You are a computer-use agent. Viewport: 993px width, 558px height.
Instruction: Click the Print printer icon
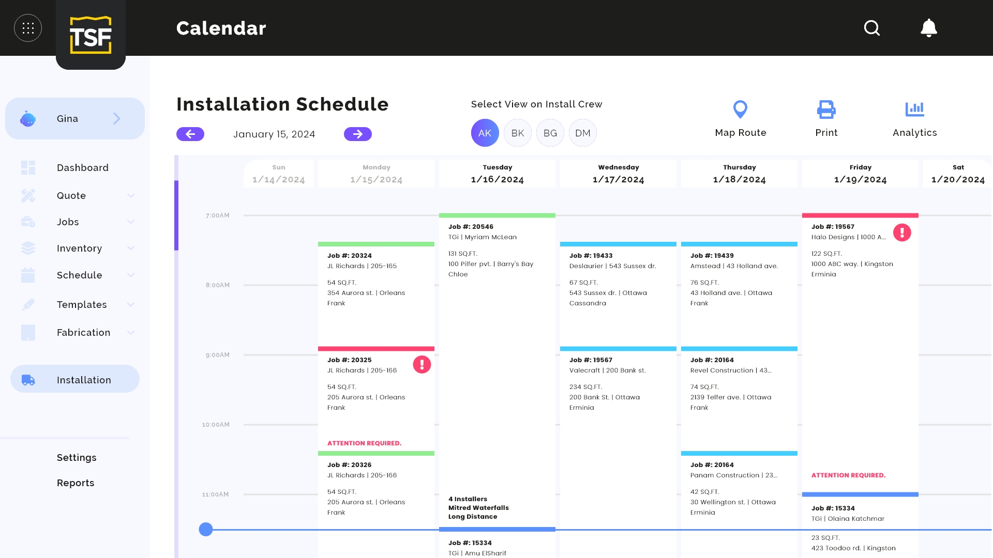coord(826,109)
